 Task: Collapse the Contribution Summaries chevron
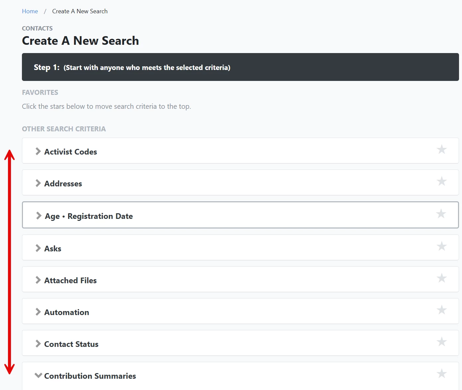coord(38,375)
